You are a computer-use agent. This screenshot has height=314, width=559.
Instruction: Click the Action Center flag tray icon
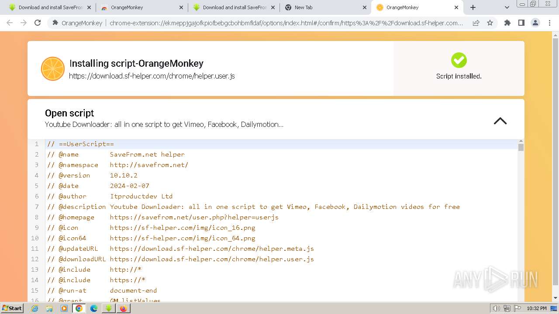[517, 308]
